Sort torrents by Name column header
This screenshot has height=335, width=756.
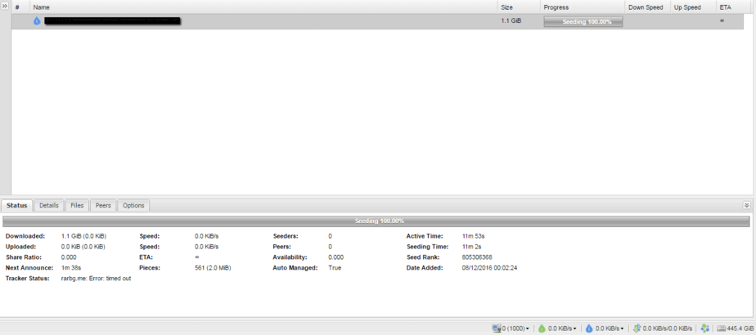point(42,7)
